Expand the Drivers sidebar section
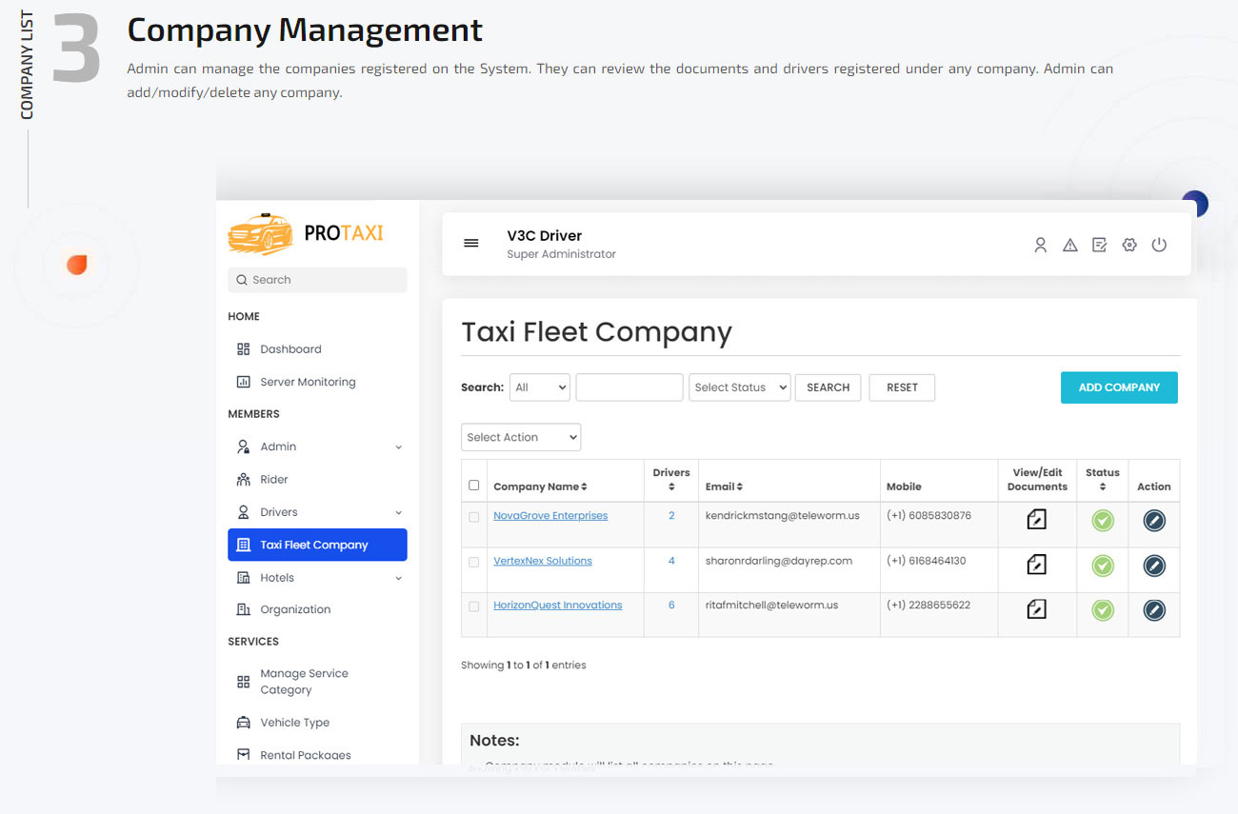The width and height of the screenshot is (1238, 814). point(276,511)
